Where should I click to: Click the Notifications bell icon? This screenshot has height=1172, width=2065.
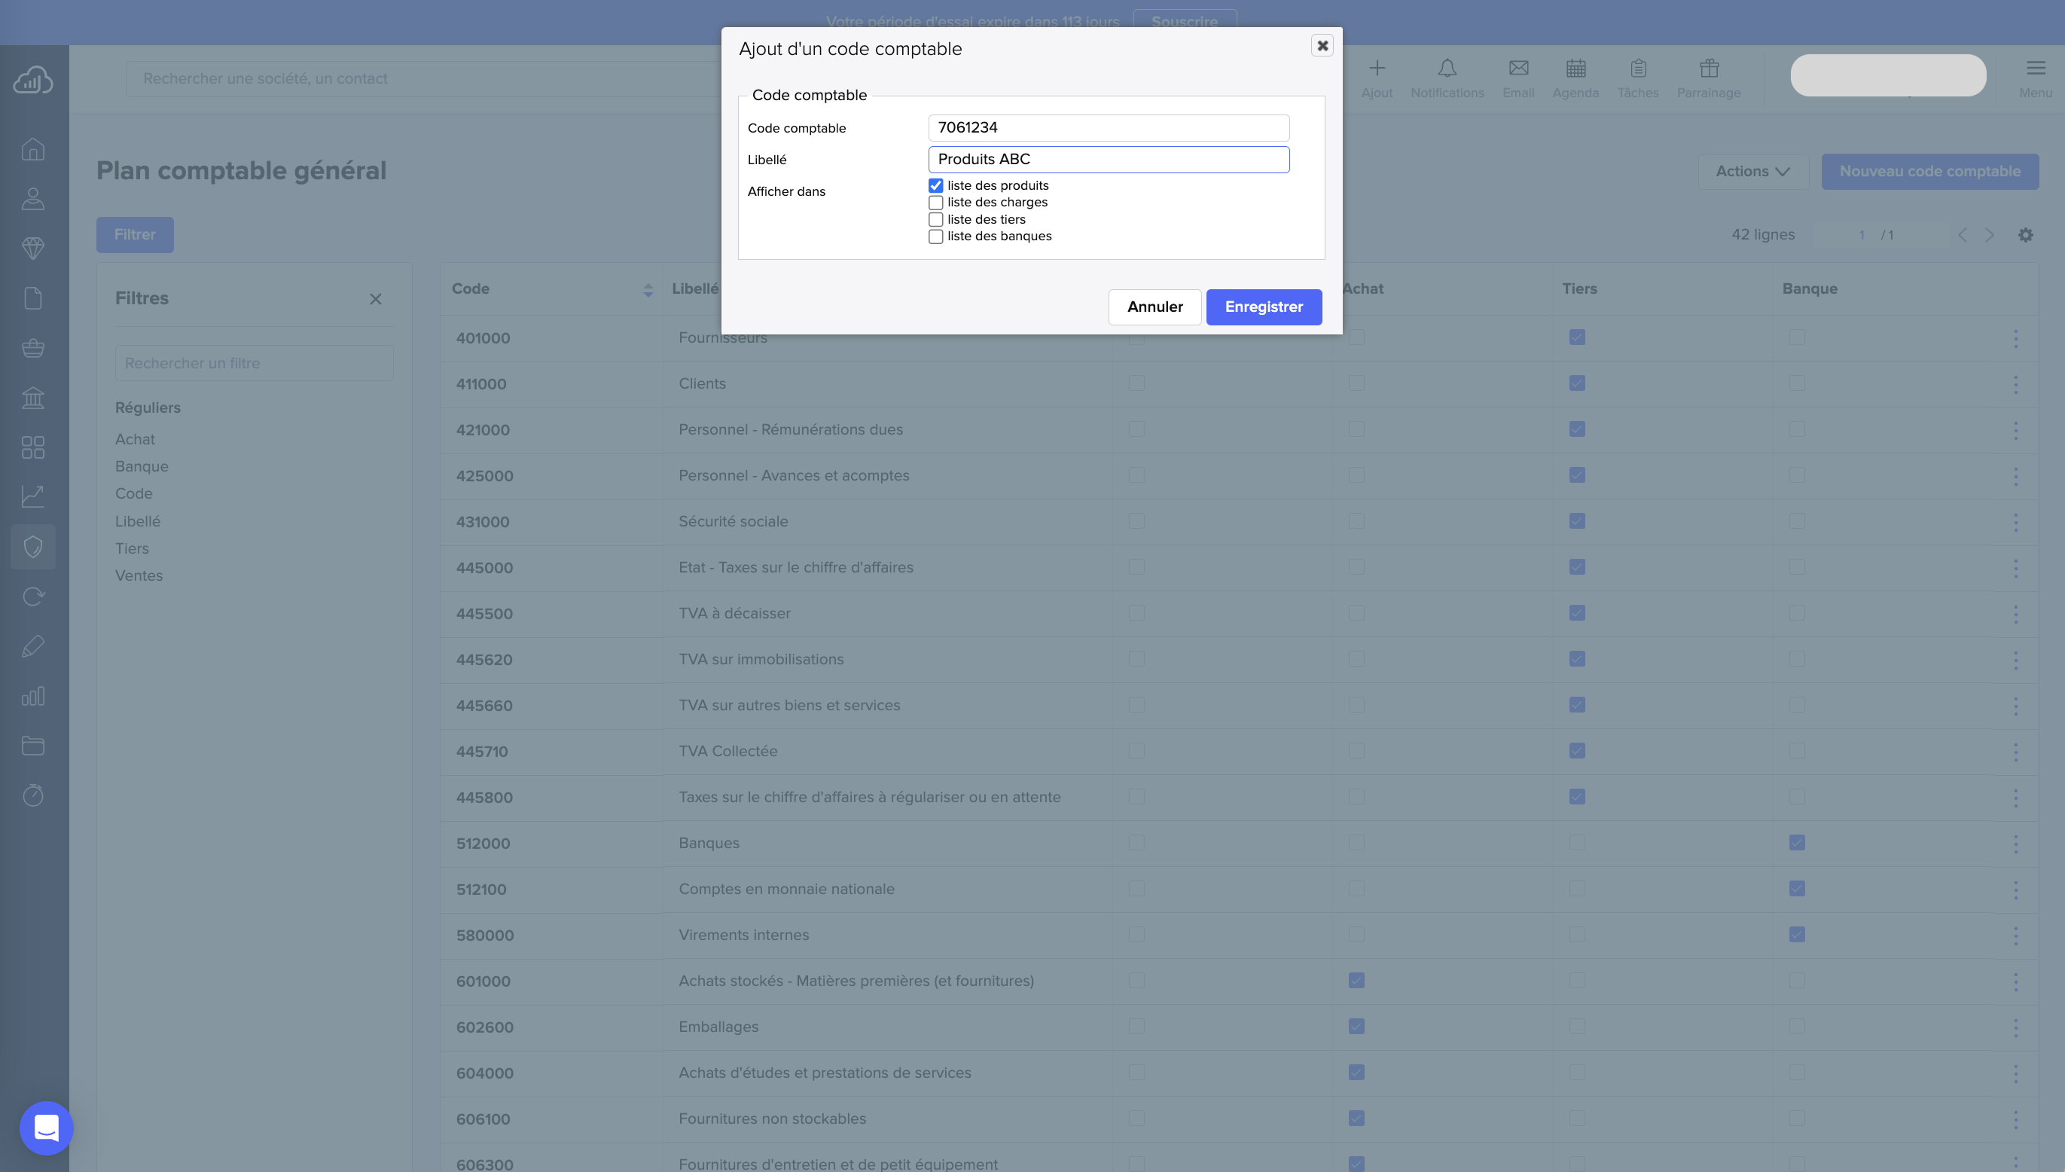[1446, 69]
